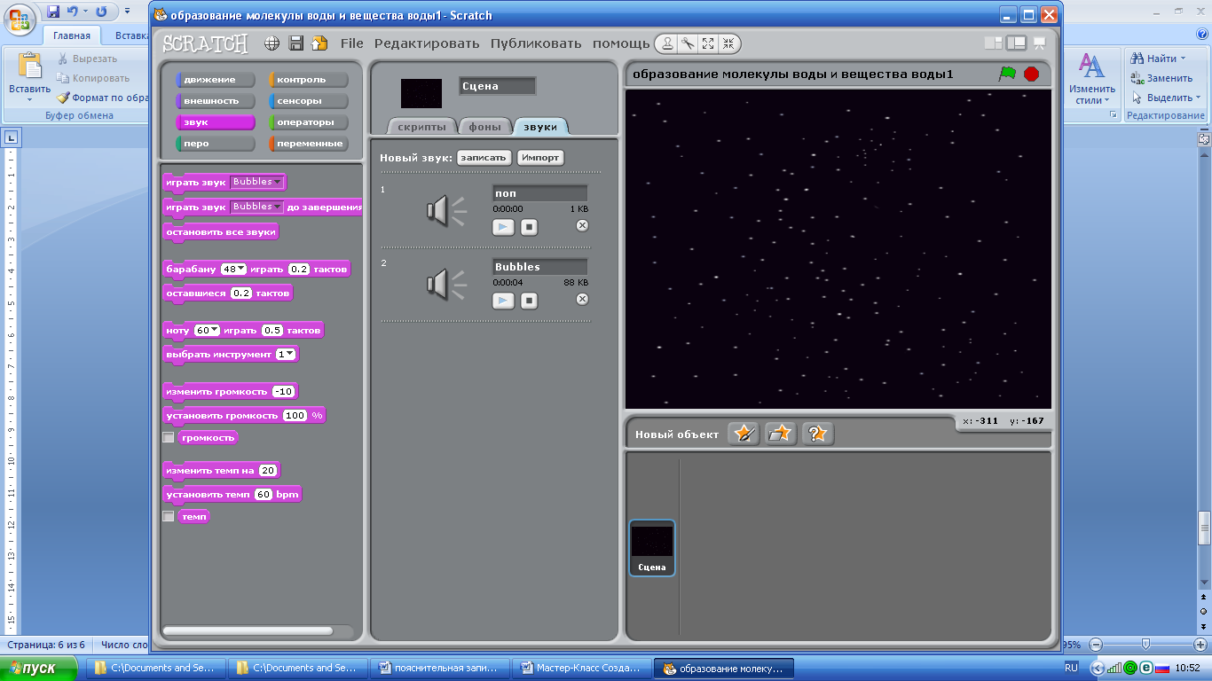The image size is (1212, 681).
Task: Click the Word zoom slider in status bar
Action: pos(1145,645)
